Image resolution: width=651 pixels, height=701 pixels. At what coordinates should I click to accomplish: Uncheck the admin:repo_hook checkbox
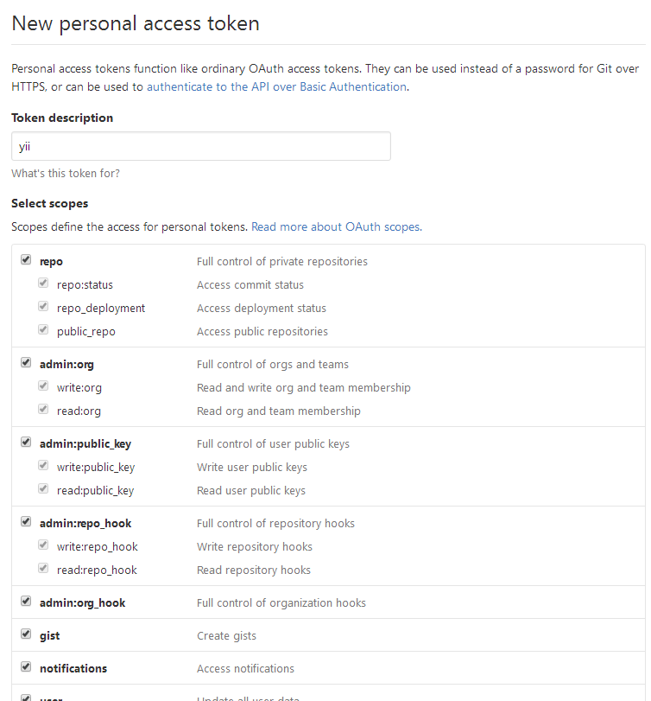[x=26, y=522]
